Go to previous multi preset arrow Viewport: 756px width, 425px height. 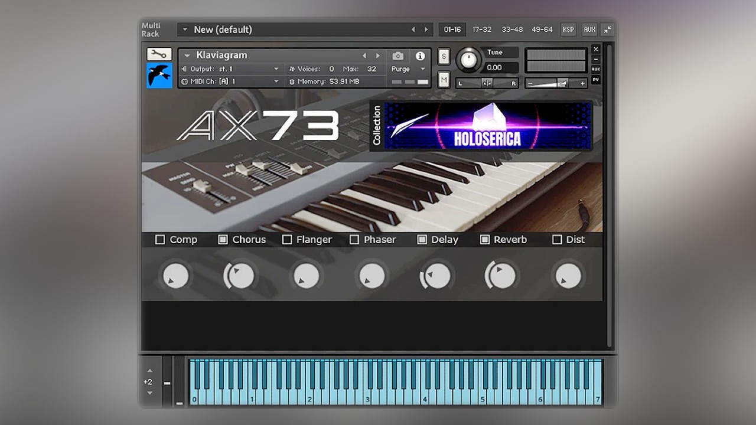(x=413, y=30)
